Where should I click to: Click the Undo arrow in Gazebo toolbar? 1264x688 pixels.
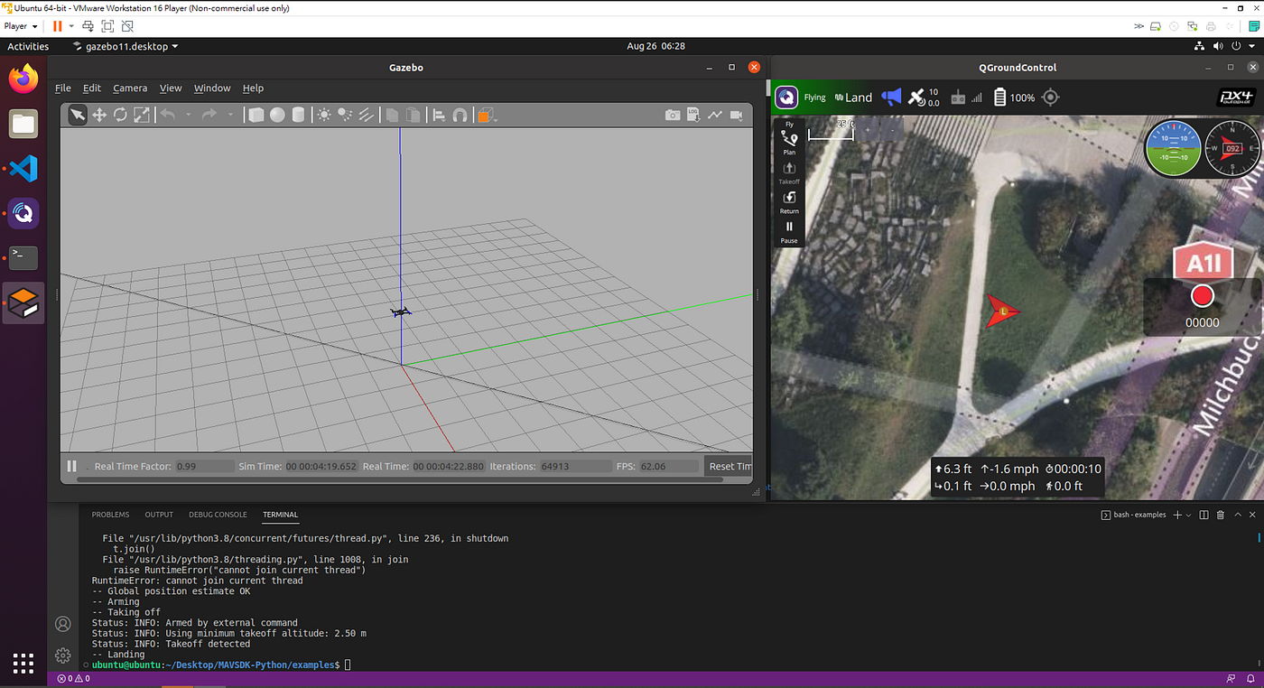167,115
